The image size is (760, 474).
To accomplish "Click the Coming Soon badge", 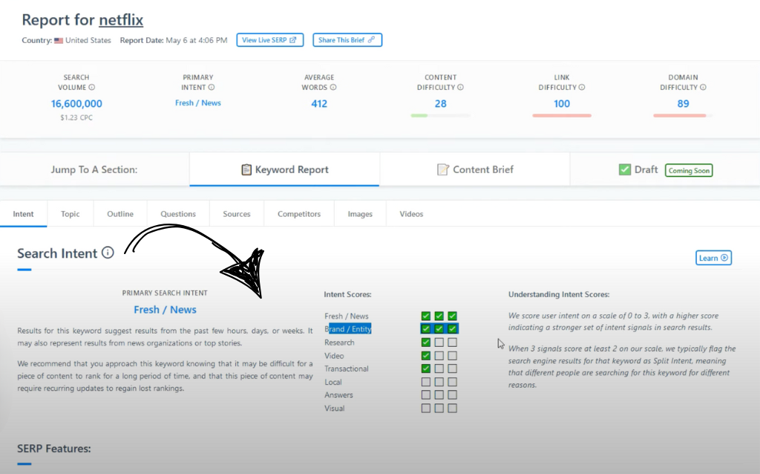I will click(x=689, y=170).
